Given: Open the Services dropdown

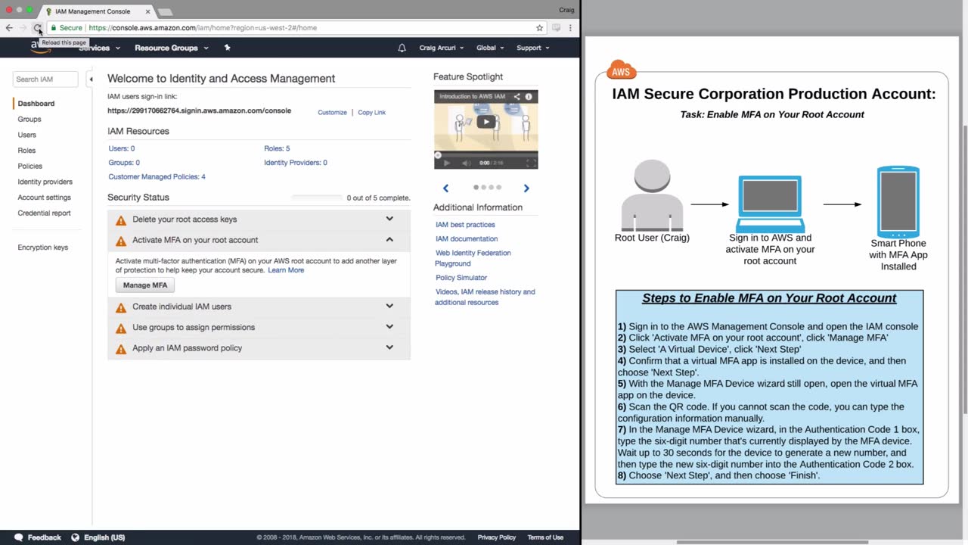Looking at the screenshot, I should 99,48.
